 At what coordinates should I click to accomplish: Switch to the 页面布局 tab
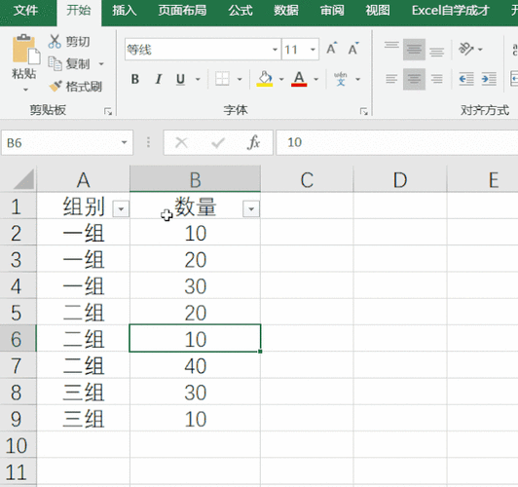182,11
